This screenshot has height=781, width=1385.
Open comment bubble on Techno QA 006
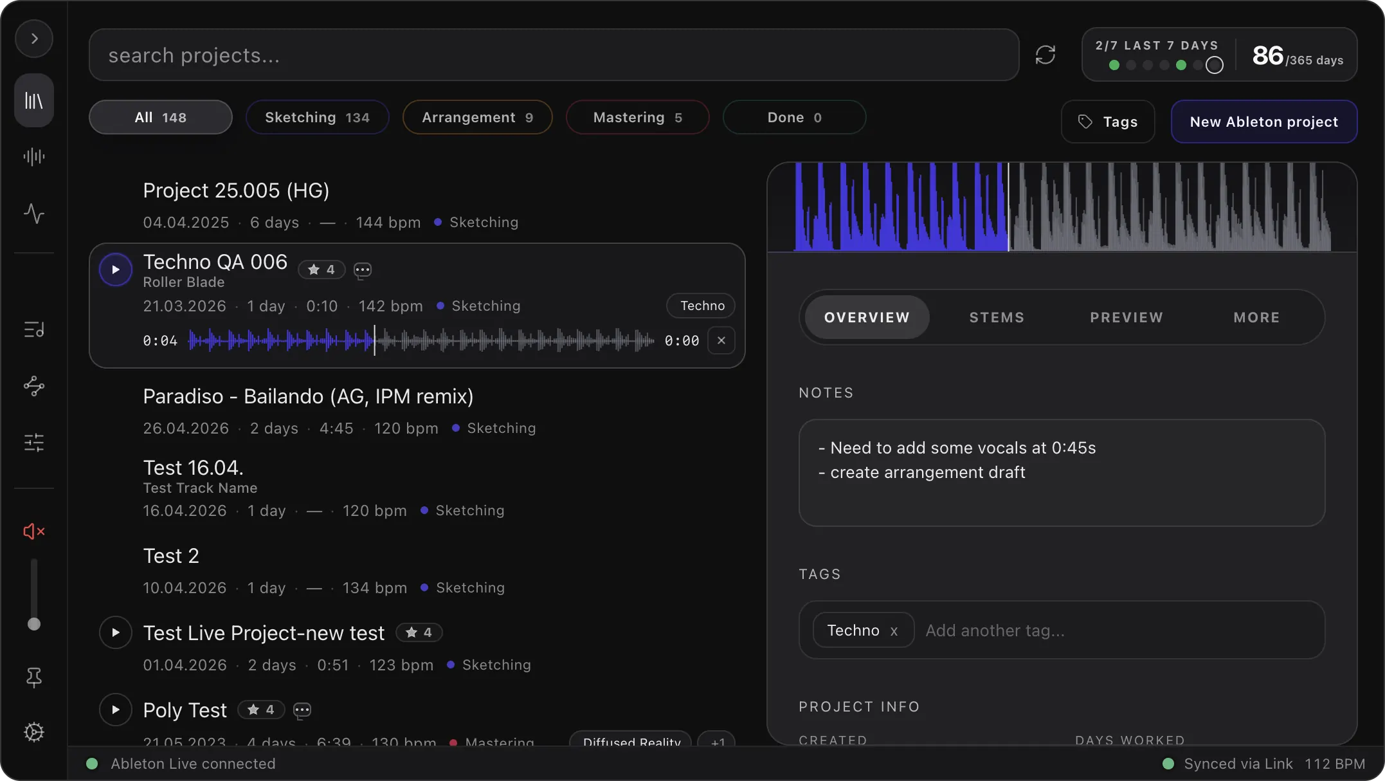[x=363, y=270]
